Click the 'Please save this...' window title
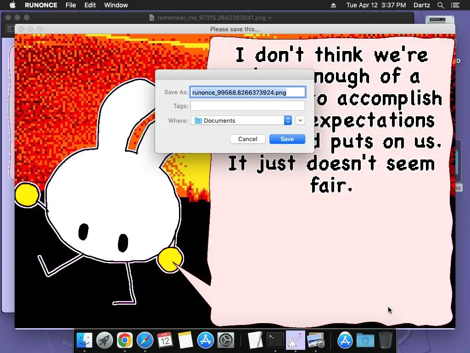Viewport: 470px width, 353px height. [235, 29]
